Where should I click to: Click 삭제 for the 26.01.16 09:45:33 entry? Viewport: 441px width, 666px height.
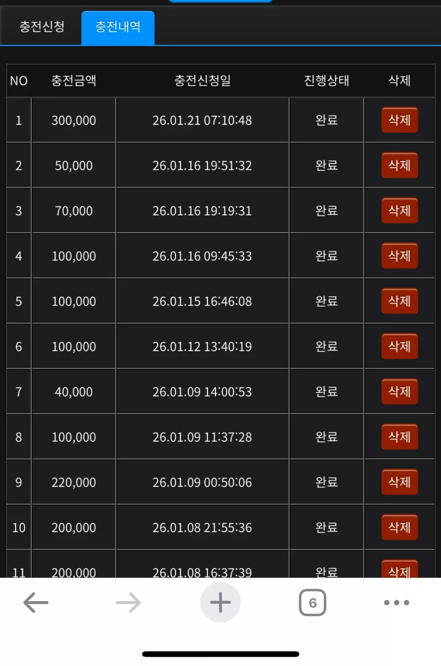point(399,256)
